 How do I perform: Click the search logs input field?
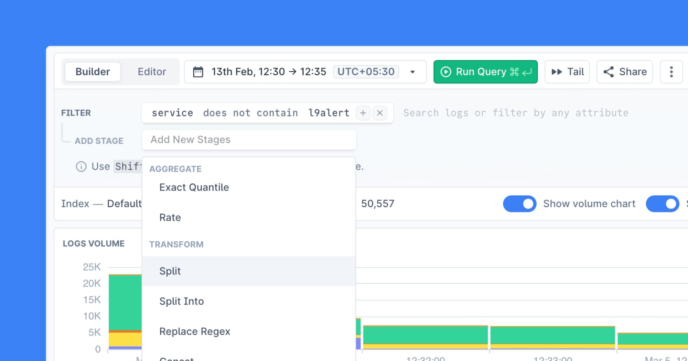point(516,113)
